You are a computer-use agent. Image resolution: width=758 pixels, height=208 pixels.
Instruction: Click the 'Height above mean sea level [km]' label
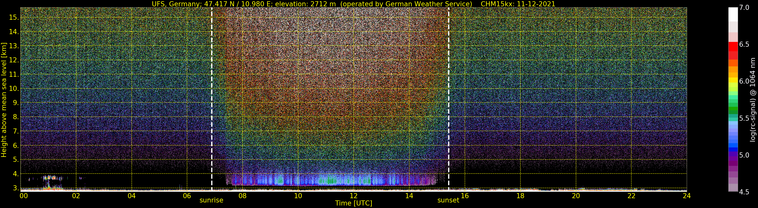4,100
